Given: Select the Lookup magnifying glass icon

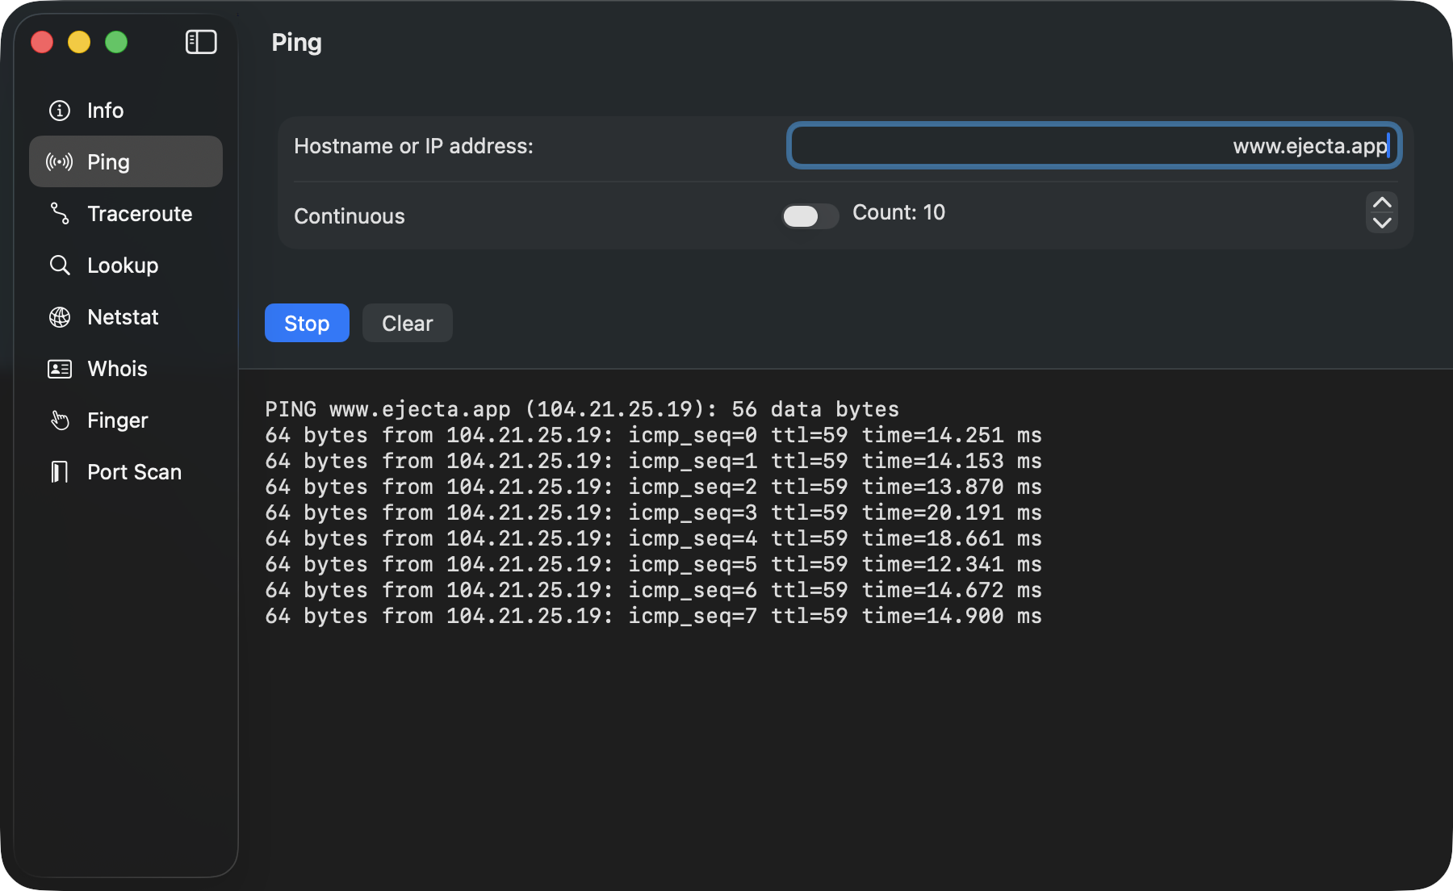Looking at the screenshot, I should tap(59, 265).
